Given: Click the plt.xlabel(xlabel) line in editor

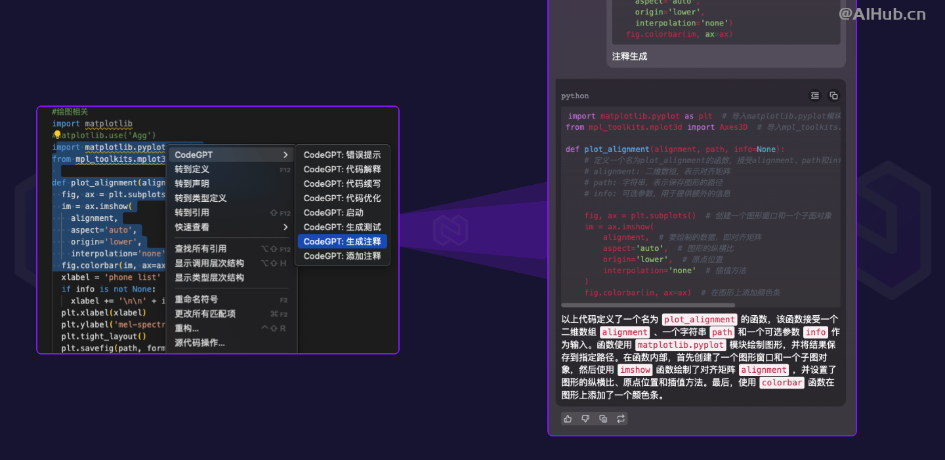Looking at the screenshot, I should tap(104, 313).
